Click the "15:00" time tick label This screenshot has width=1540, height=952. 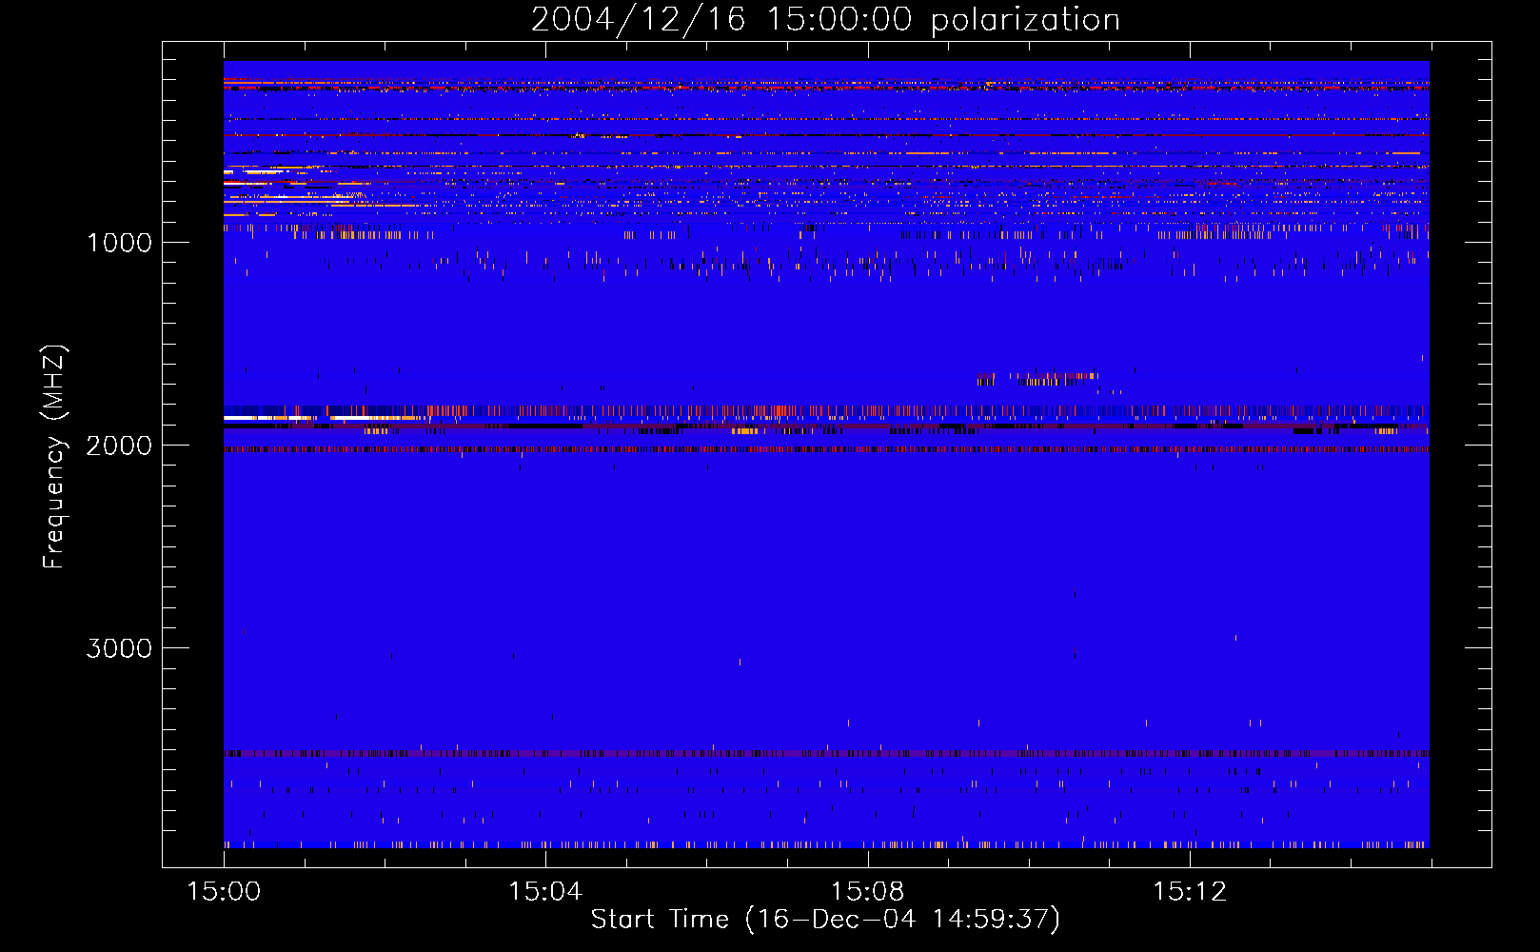[x=224, y=892]
